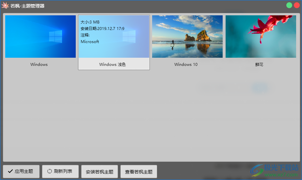Click the '大小:3 MB' size text
Viewport: 302px width, 180px height.
(90, 22)
